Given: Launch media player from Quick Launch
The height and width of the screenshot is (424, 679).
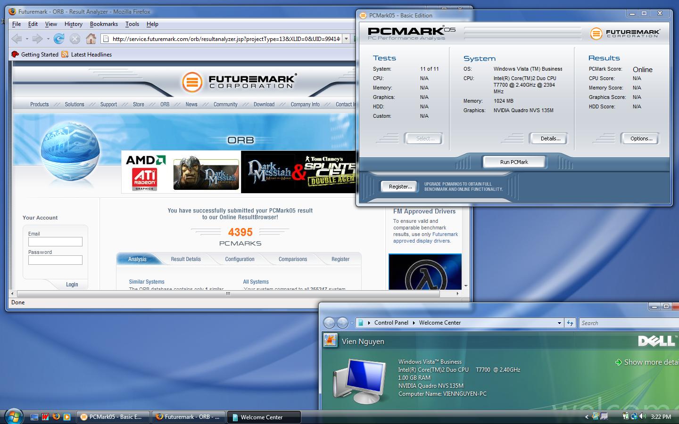Looking at the screenshot, I should 67,417.
